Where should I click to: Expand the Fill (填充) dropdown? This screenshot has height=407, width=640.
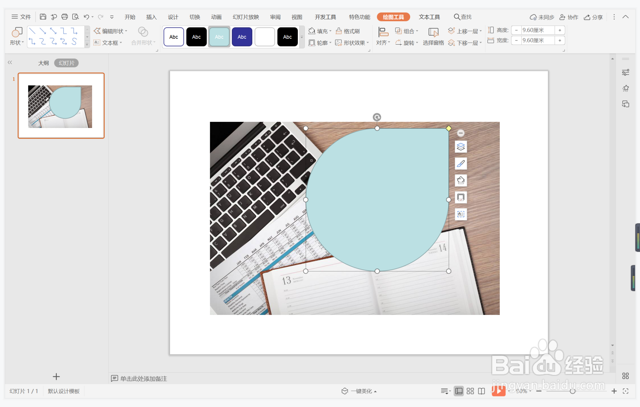[331, 31]
